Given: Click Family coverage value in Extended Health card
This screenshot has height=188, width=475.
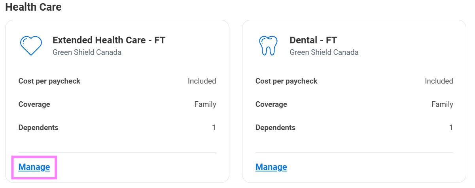Looking at the screenshot, I should 205,104.
